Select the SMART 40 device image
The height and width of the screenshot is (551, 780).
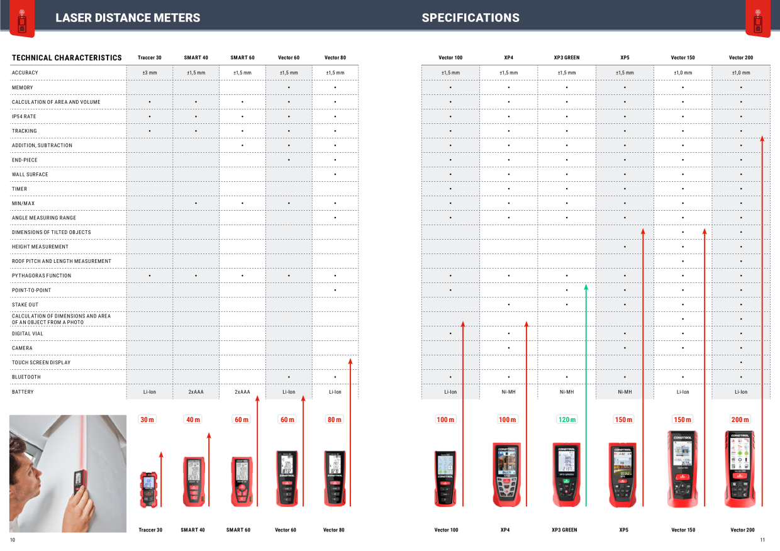tap(194, 482)
